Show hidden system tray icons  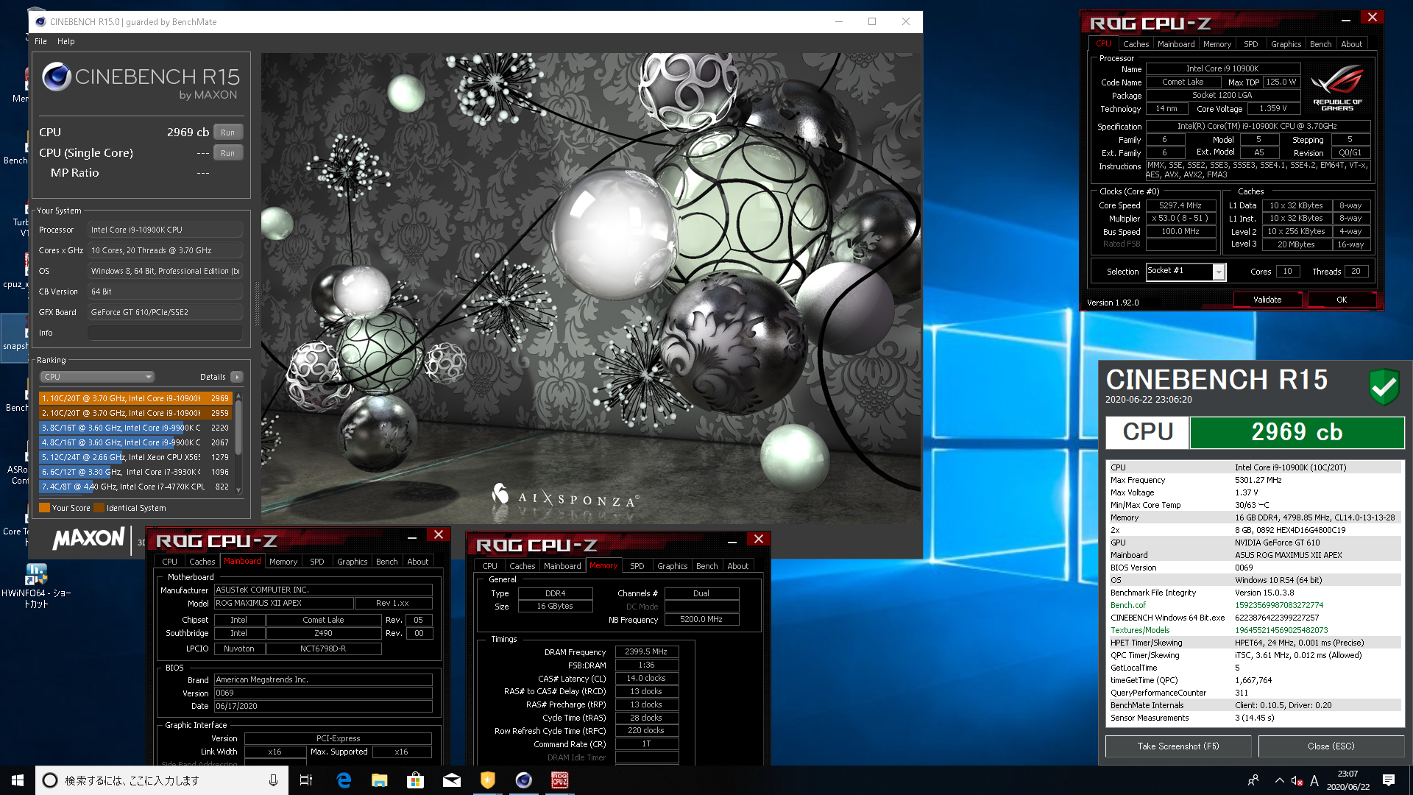click(x=1279, y=780)
